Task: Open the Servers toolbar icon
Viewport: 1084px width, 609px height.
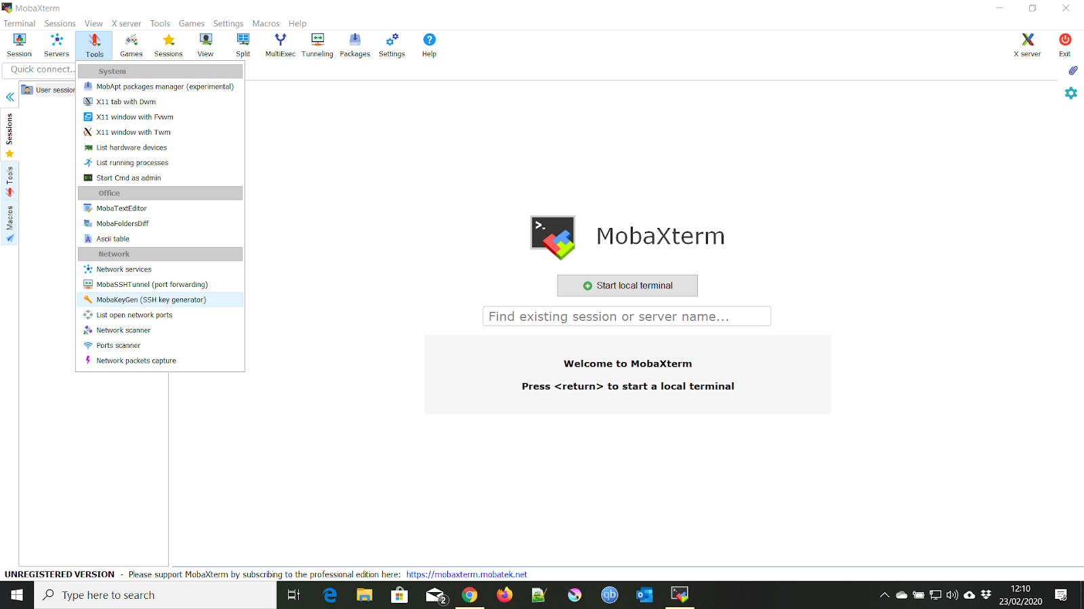Action: (56, 45)
